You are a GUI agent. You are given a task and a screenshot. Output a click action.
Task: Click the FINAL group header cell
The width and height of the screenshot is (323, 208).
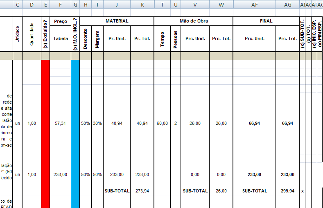266,21
